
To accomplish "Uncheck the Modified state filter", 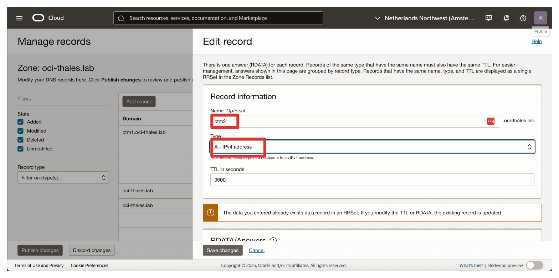I will point(20,131).
